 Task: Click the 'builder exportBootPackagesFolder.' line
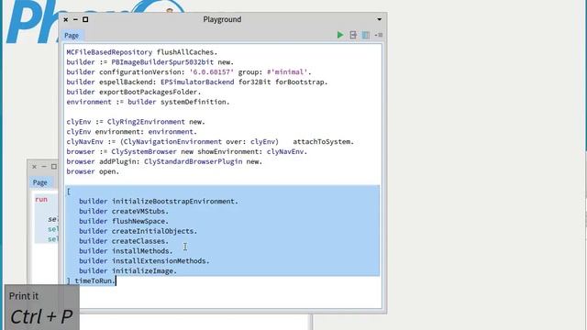134,92
